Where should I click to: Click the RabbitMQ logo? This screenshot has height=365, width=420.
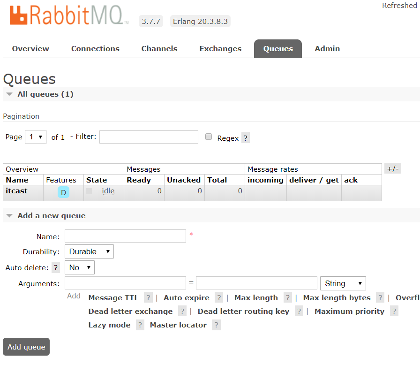(69, 15)
